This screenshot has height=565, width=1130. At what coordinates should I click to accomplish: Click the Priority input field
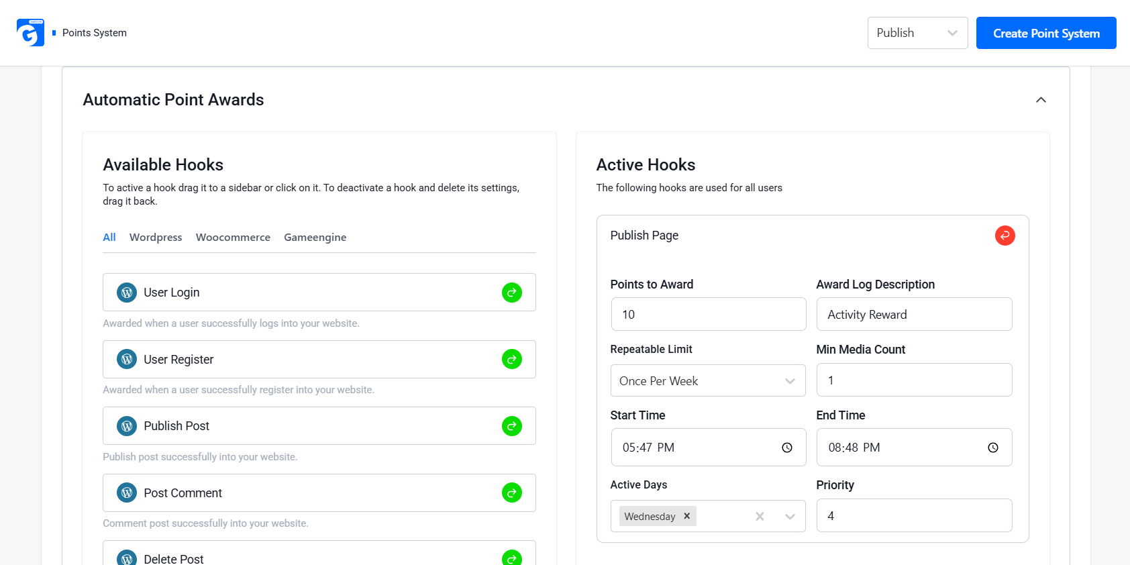(x=914, y=515)
